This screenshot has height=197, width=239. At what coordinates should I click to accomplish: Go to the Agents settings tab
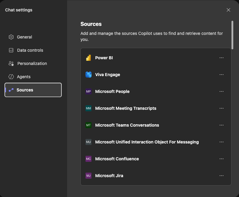(33, 77)
